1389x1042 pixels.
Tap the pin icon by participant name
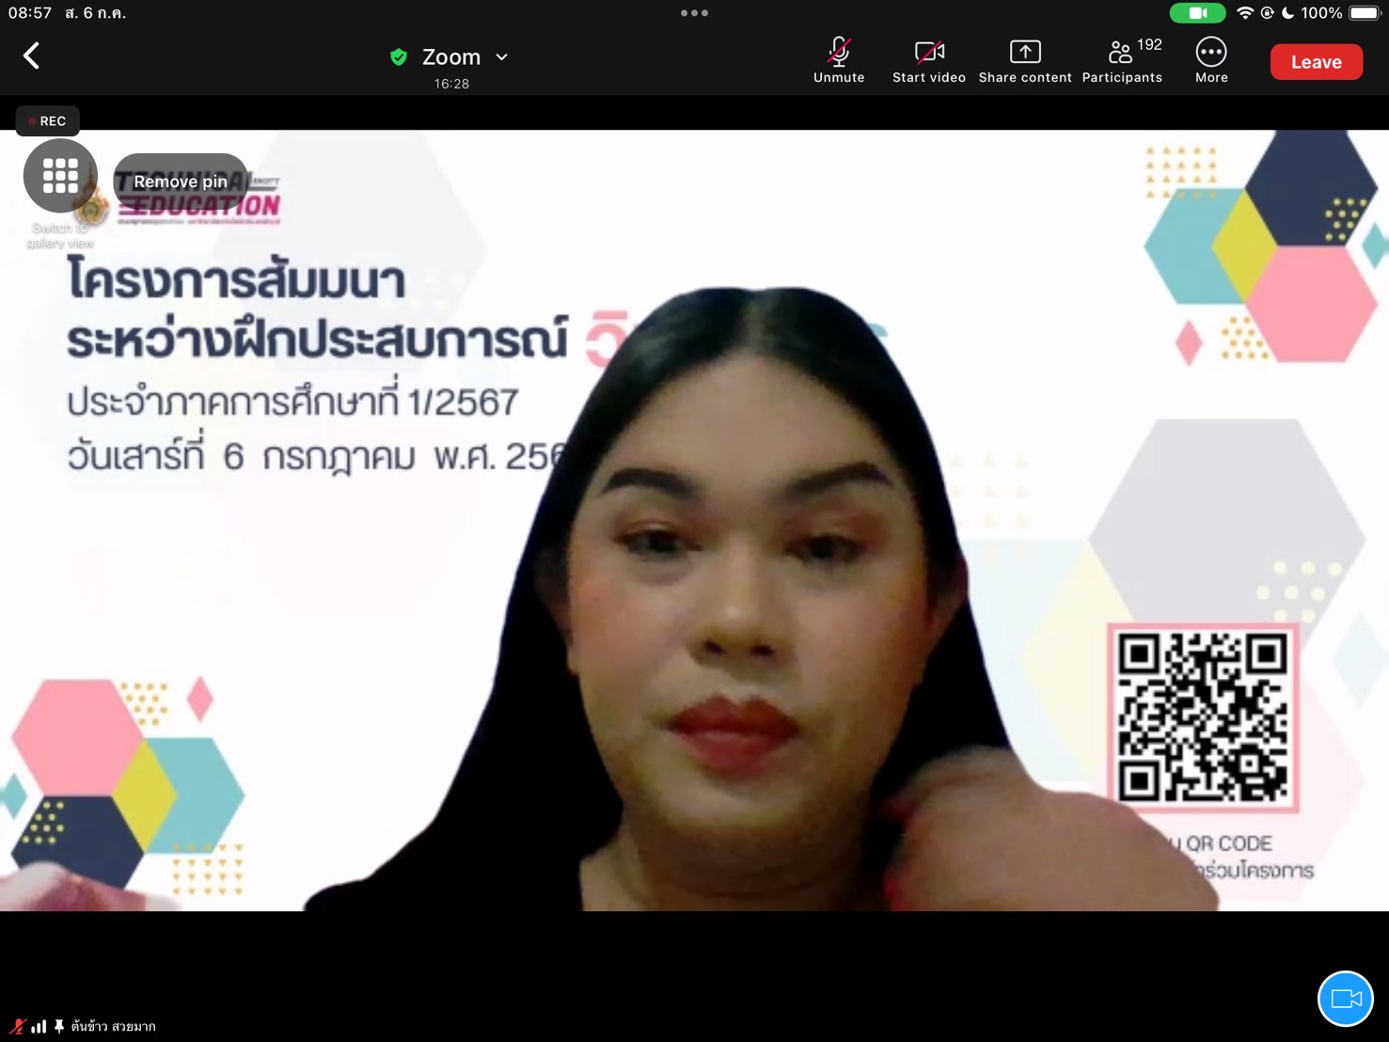coord(59,1026)
